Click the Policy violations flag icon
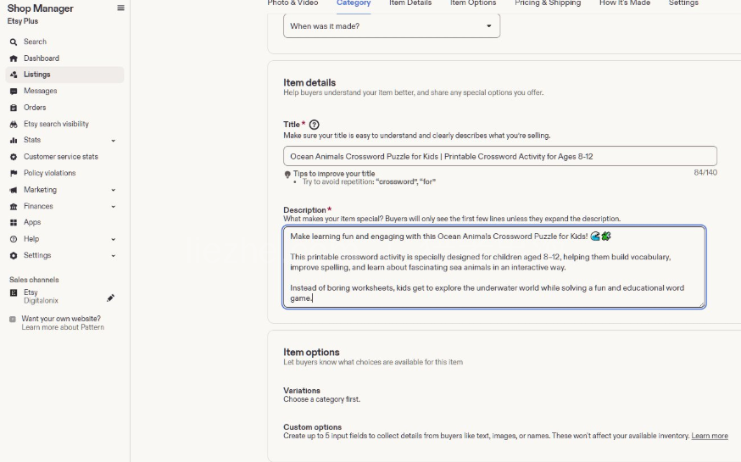The height and width of the screenshot is (462, 741). tap(14, 174)
